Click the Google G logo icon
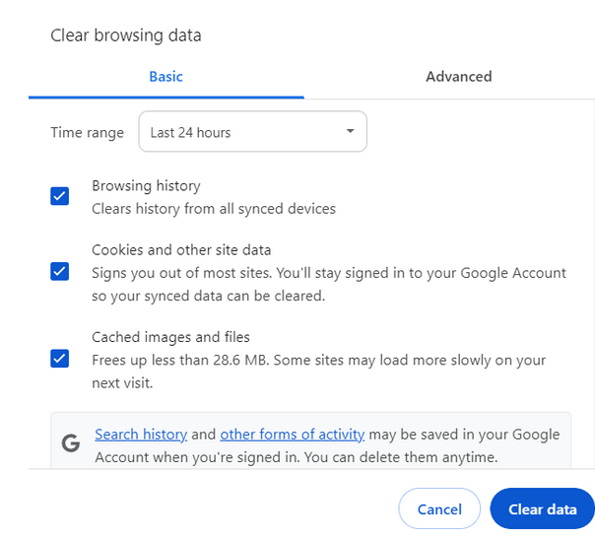 pyautogui.click(x=71, y=443)
